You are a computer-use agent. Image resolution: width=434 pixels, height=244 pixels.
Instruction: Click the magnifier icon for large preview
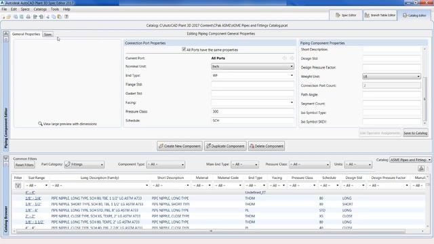[40, 123]
